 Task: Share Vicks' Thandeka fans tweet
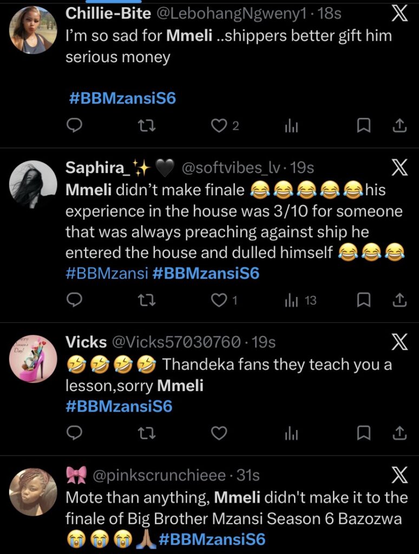coord(399,433)
